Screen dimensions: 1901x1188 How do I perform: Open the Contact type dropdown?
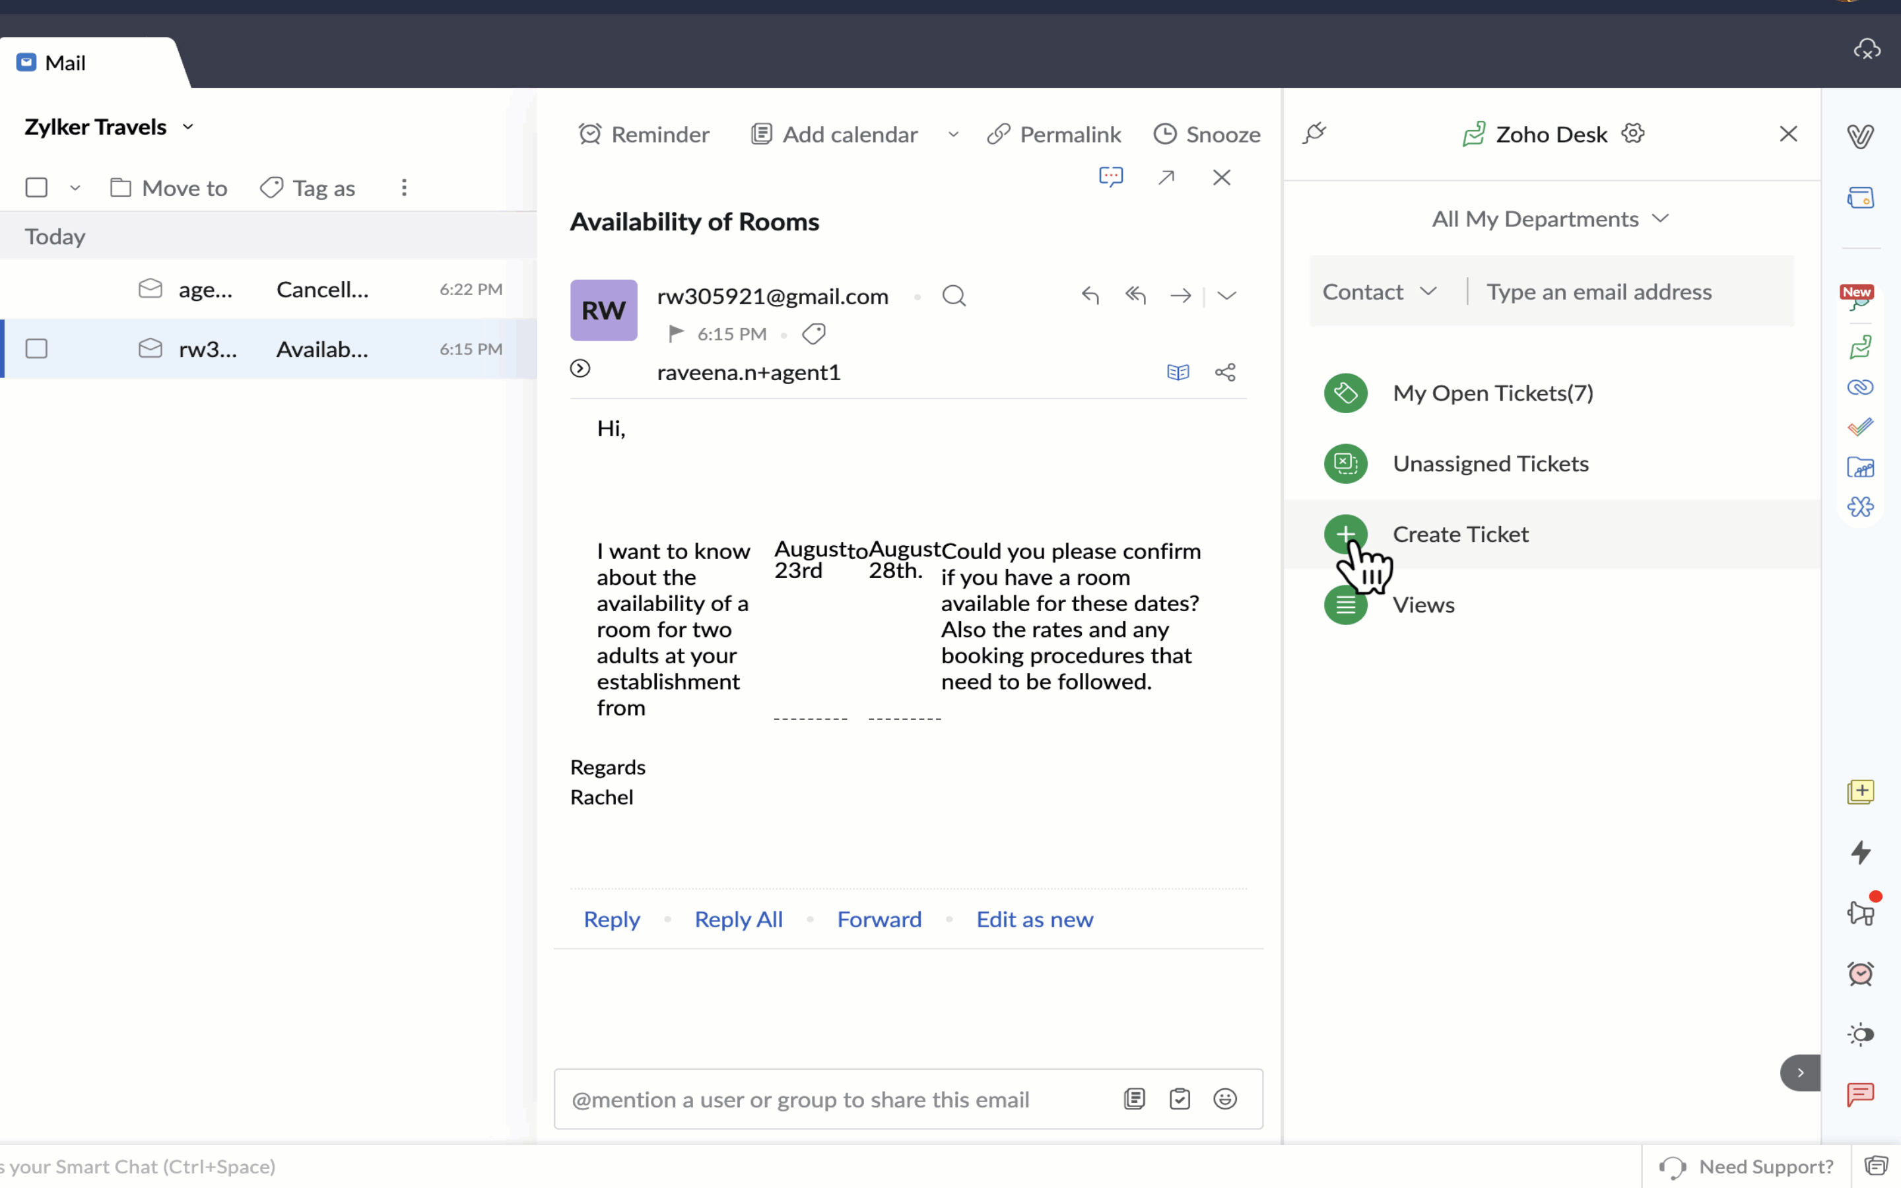(x=1379, y=292)
